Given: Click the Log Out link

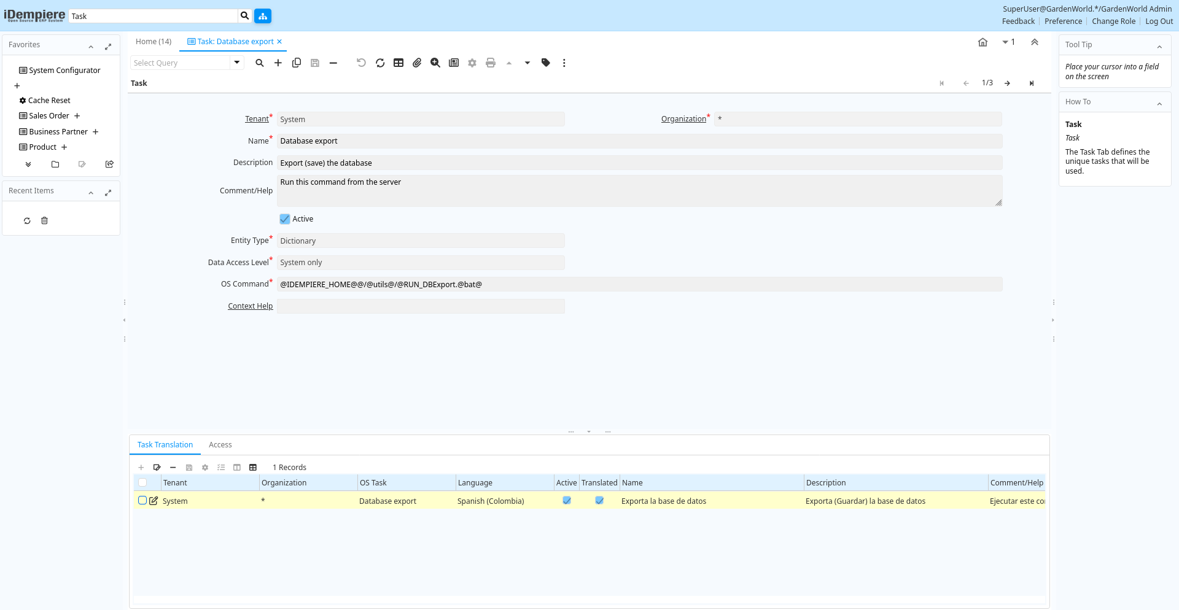Looking at the screenshot, I should tap(1159, 21).
